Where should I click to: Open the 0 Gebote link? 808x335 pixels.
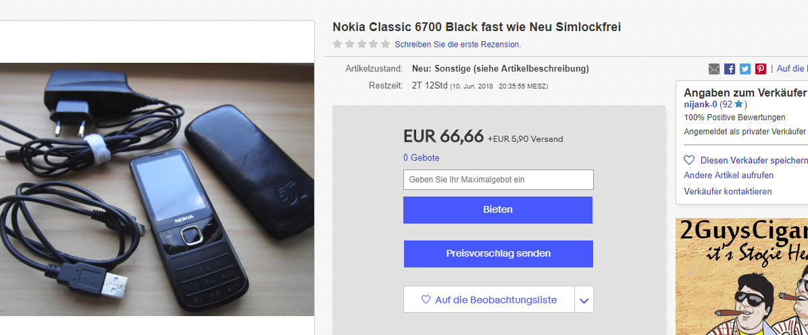coord(421,158)
